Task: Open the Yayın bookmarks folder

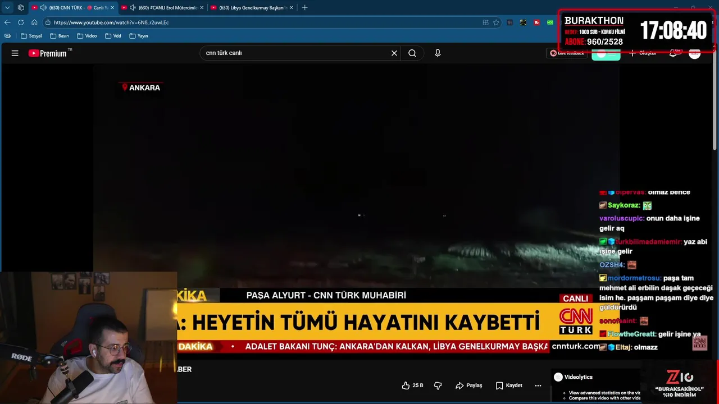Action: click(139, 36)
